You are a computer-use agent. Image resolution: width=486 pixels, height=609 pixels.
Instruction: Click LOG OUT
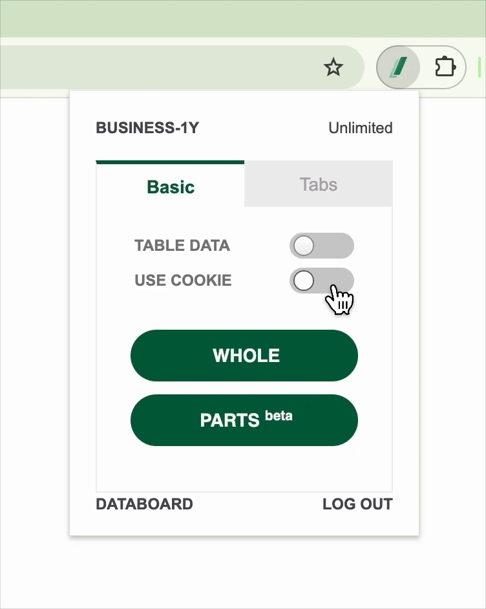pyautogui.click(x=357, y=504)
